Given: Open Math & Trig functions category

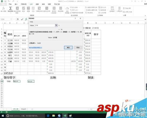Looking at the screenshot, I should [54, 10].
